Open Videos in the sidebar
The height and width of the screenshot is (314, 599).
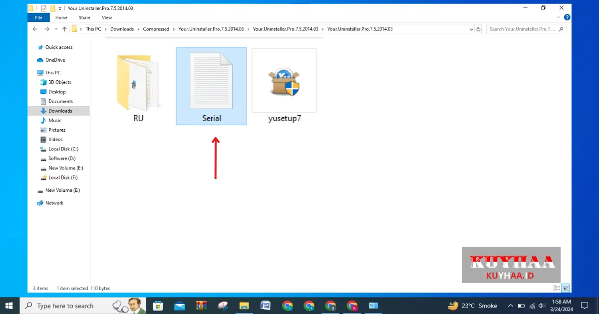tap(52, 139)
